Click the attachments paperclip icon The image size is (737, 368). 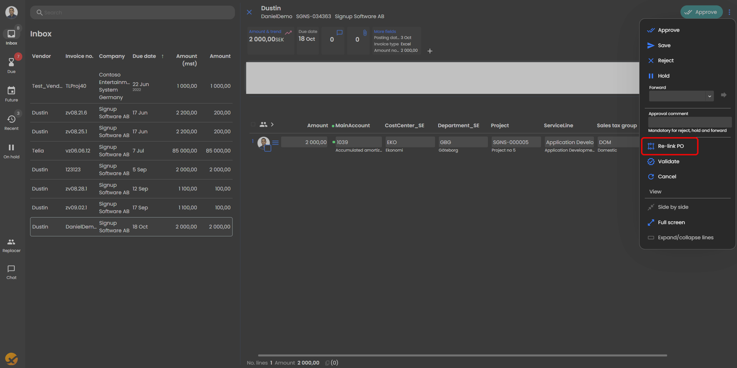365,33
